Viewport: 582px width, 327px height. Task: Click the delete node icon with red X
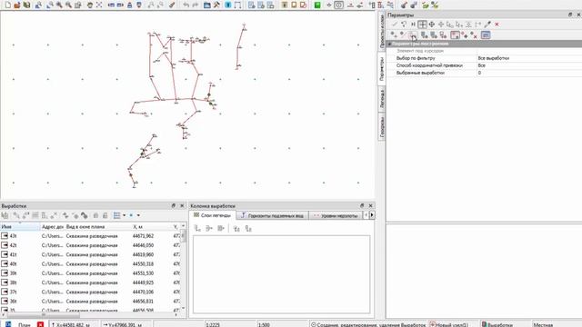coord(474,35)
